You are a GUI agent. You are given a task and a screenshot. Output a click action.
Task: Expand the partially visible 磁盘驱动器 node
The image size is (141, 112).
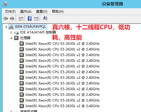11,111
